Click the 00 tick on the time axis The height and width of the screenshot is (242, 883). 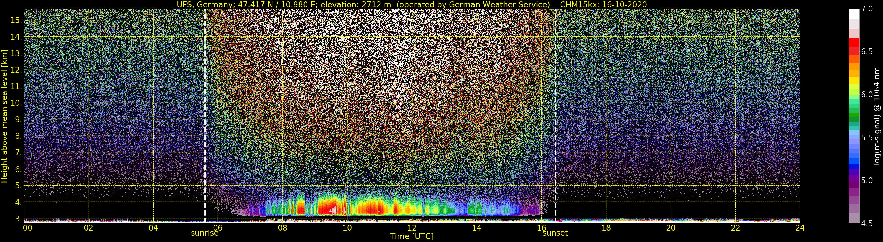(x=27, y=228)
